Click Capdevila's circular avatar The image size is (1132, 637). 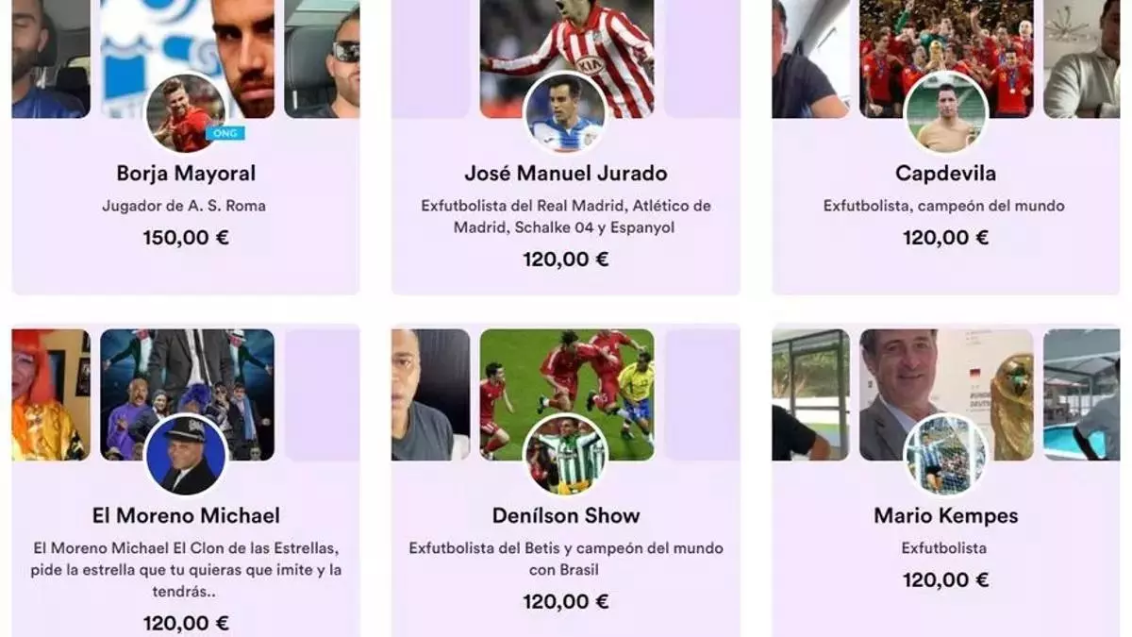tap(945, 113)
